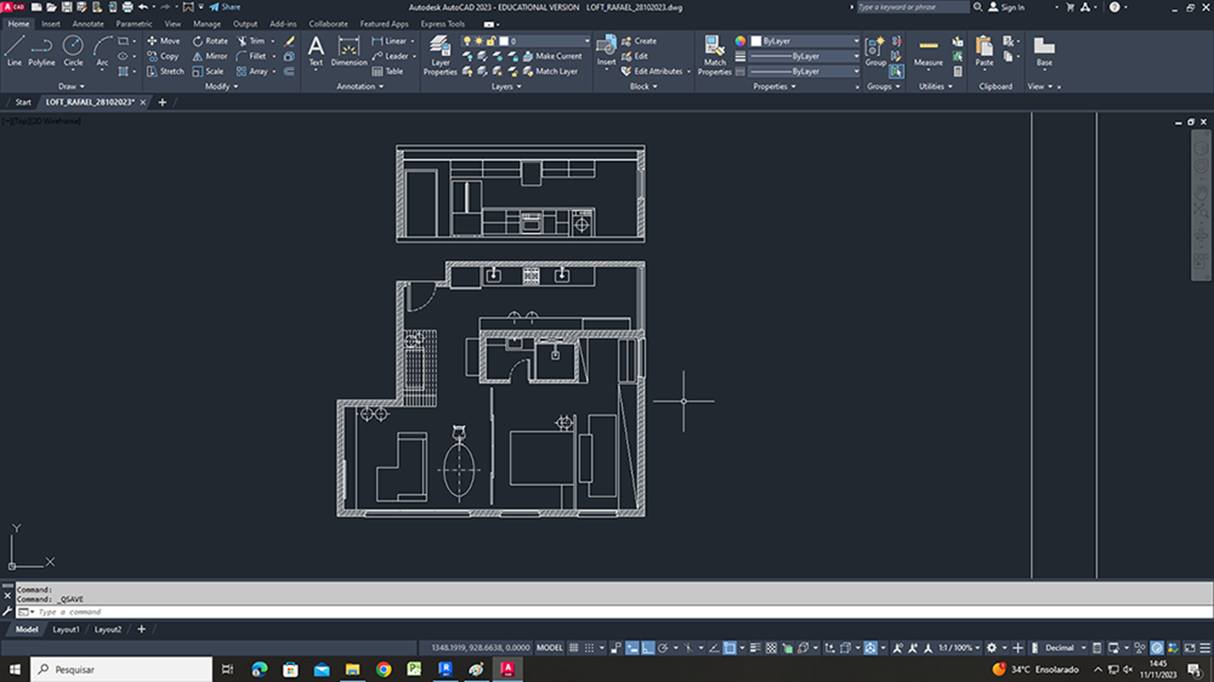Open the Parametric ribbon tab
The image size is (1214, 682).
tap(134, 24)
